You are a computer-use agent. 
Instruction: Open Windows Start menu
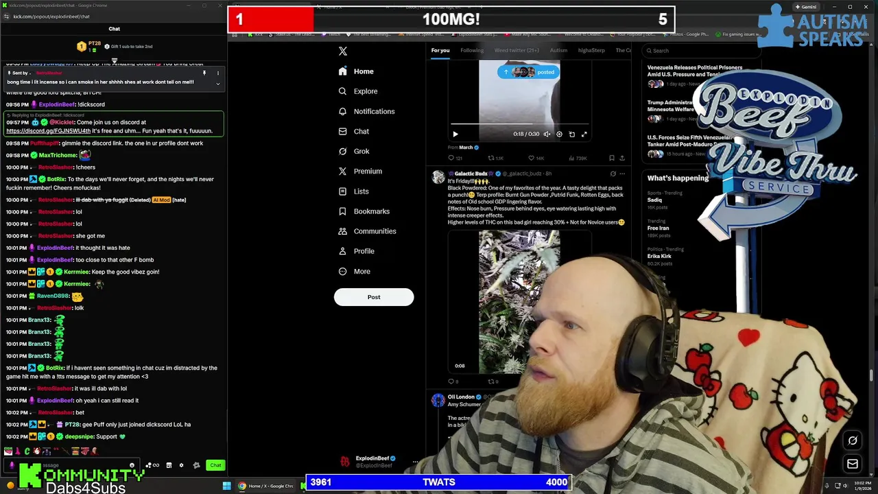click(x=226, y=486)
